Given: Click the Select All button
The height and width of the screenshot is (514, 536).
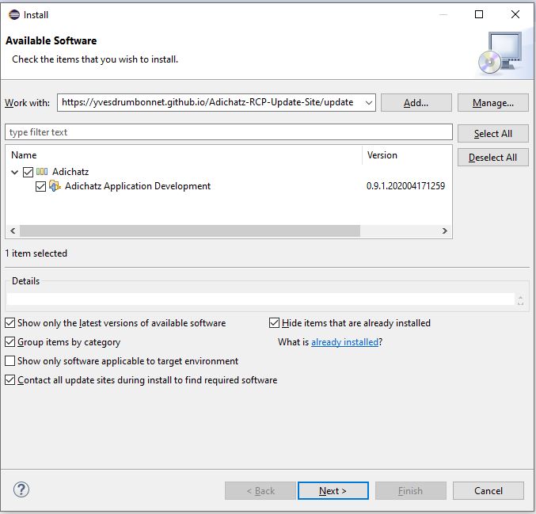Looking at the screenshot, I should (x=492, y=134).
